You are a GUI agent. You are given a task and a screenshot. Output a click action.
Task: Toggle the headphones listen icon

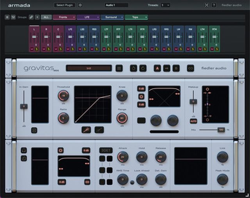pyautogui.click(x=24, y=150)
